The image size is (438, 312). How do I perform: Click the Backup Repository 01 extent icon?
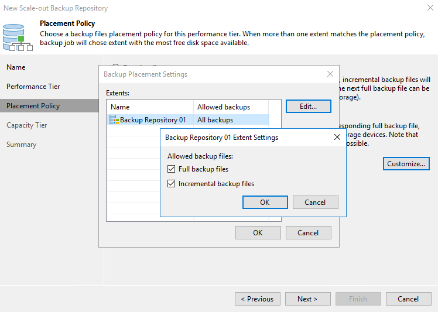click(x=114, y=120)
